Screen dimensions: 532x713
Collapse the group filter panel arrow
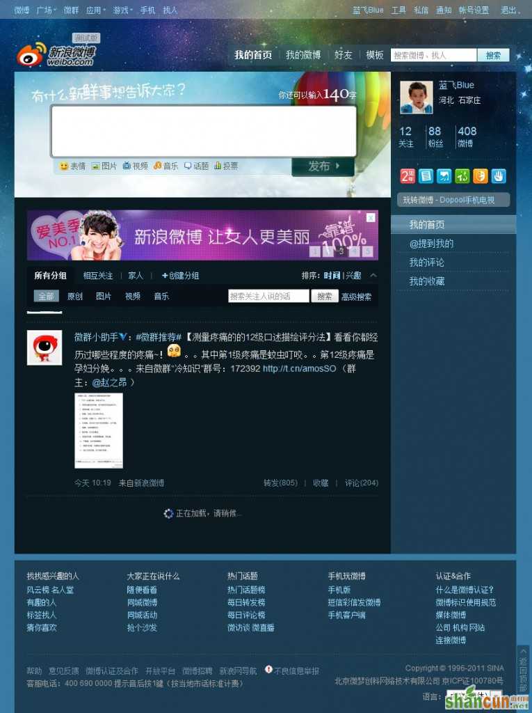pos(373,275)
